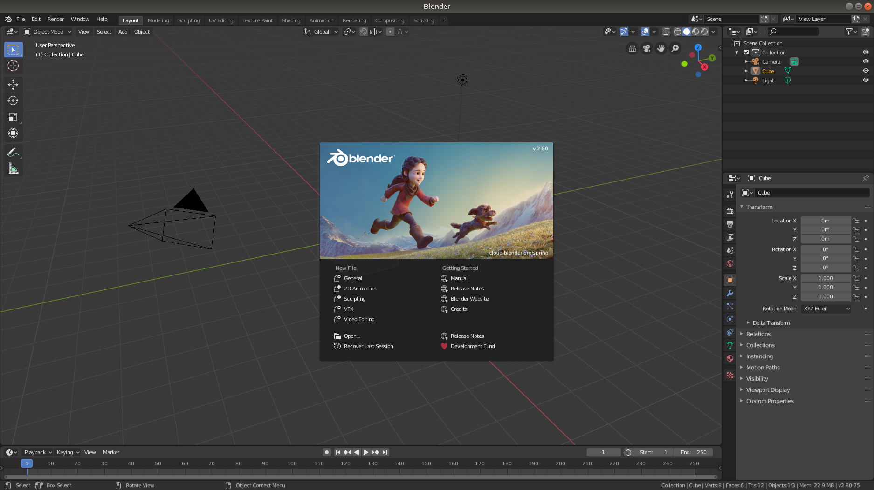Screen dimensions: 874x490
Task: Open the Rotation Mode XYZ Euler dropdown
Action: [826, 309]
